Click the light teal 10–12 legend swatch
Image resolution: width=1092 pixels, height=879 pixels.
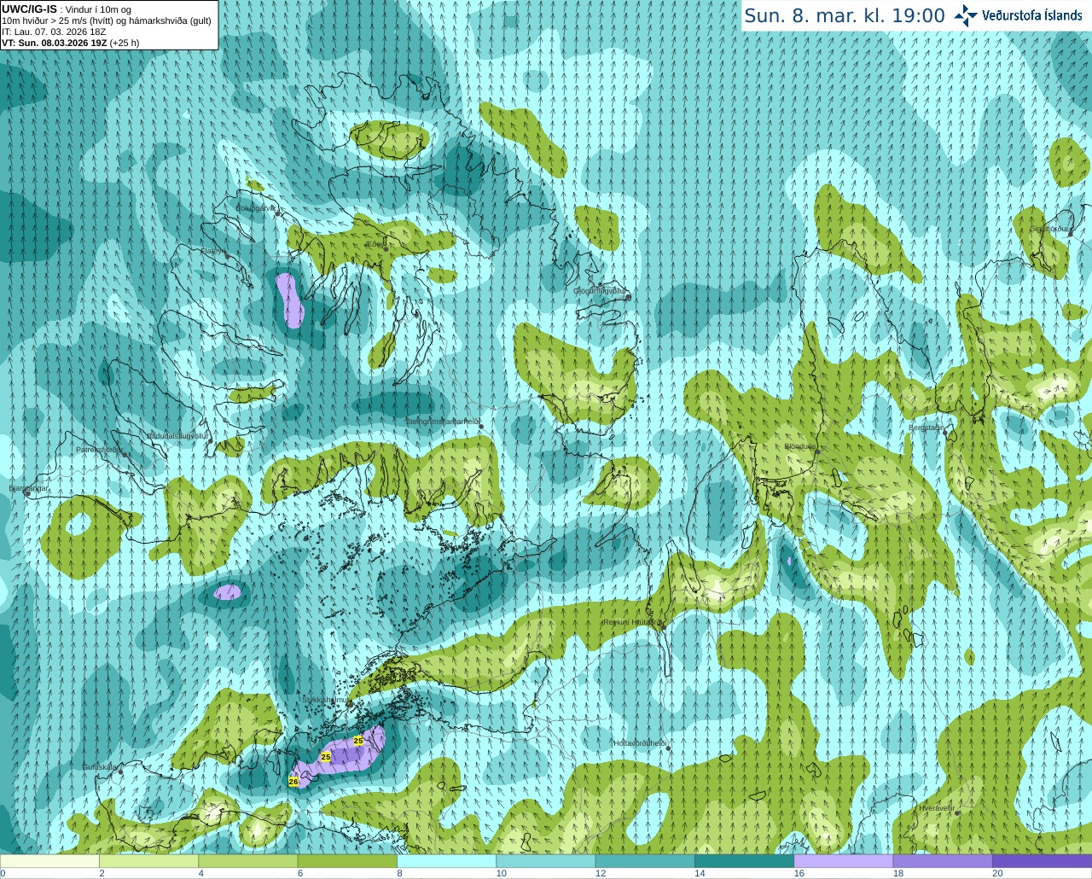pos(545,861)
